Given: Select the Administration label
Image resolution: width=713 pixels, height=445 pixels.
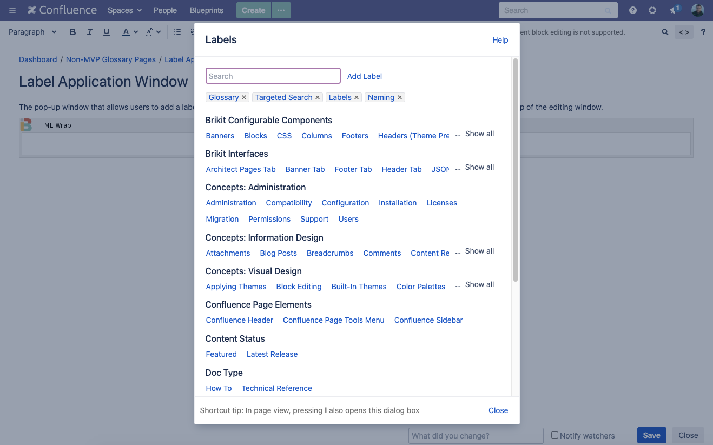Looking at the screenshot, I should (231, 203).
